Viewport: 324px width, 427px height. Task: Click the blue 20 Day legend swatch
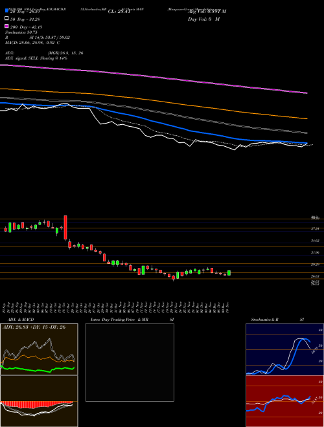click(6, 11)
